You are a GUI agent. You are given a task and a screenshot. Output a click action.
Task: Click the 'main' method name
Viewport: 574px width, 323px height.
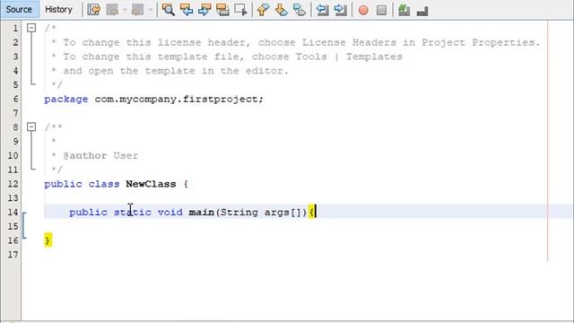(x=201, y=212)
